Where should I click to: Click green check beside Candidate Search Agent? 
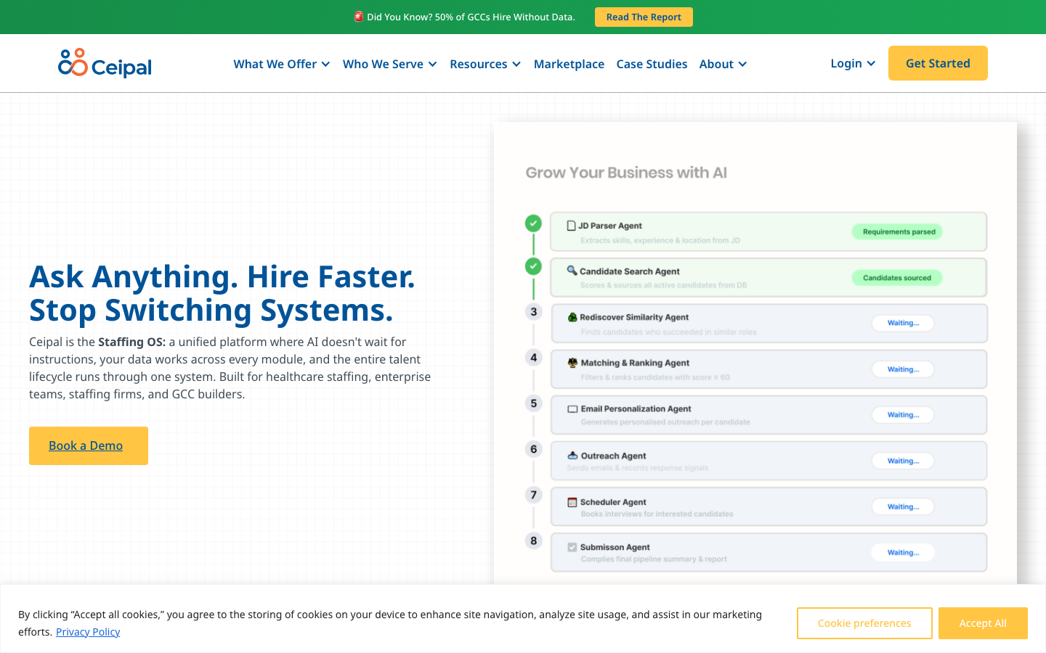click(x=533, y=266)
